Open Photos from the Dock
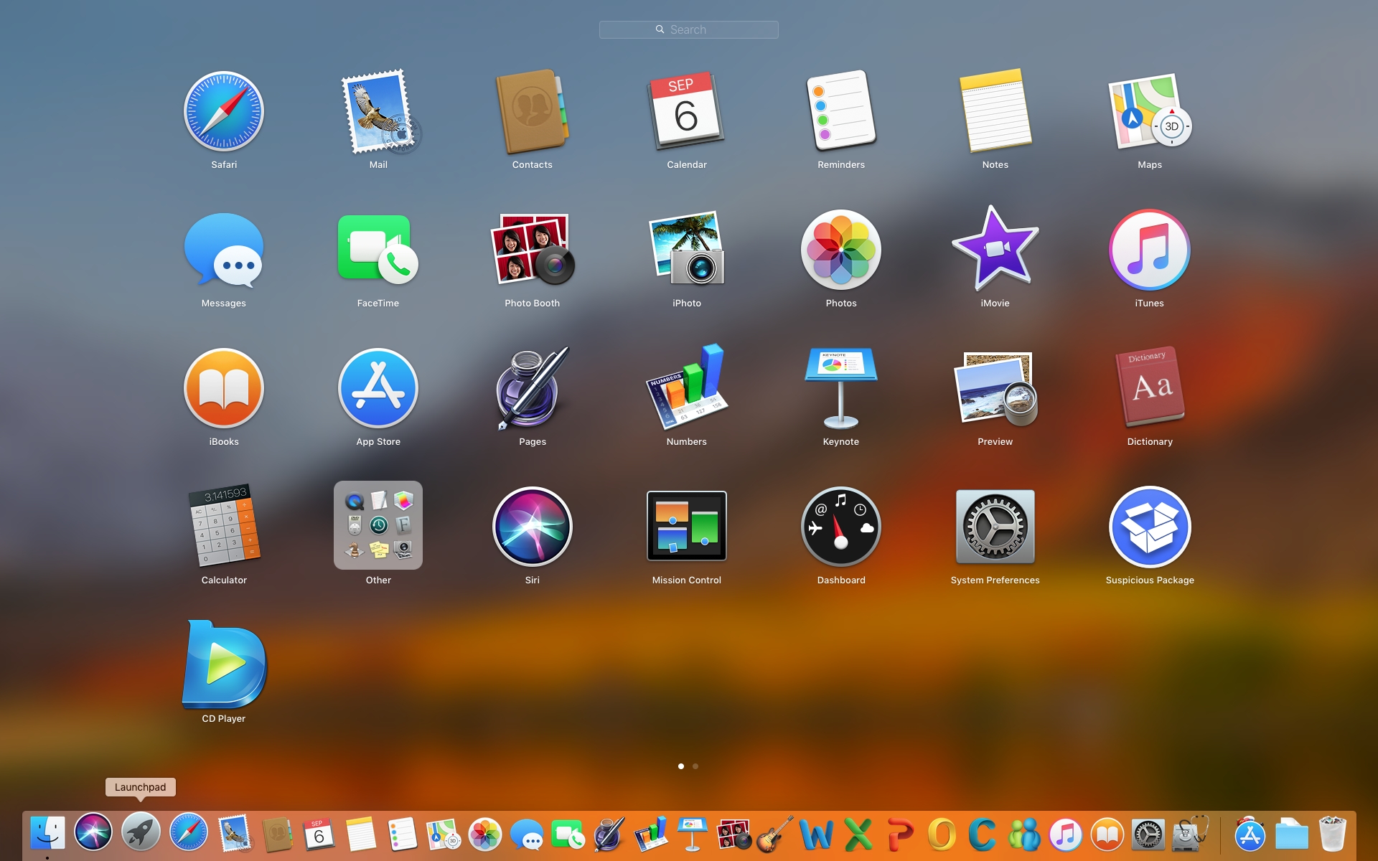This screenshot has width=1378, height=861. pos(485,834)
